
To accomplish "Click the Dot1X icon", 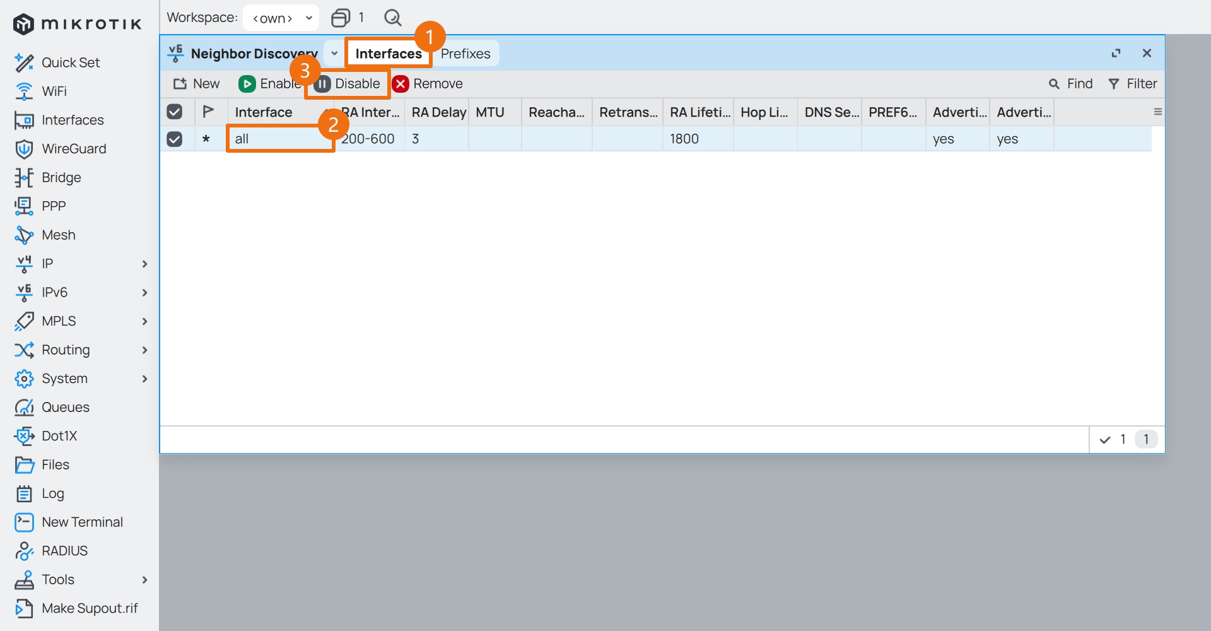I will tap(24, 436).
